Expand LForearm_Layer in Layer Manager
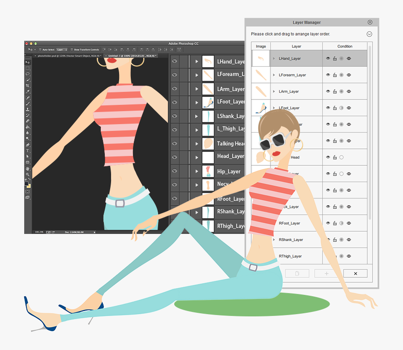Image resolution: width=403 pixels, height=350 pixels. click(274, 75)
